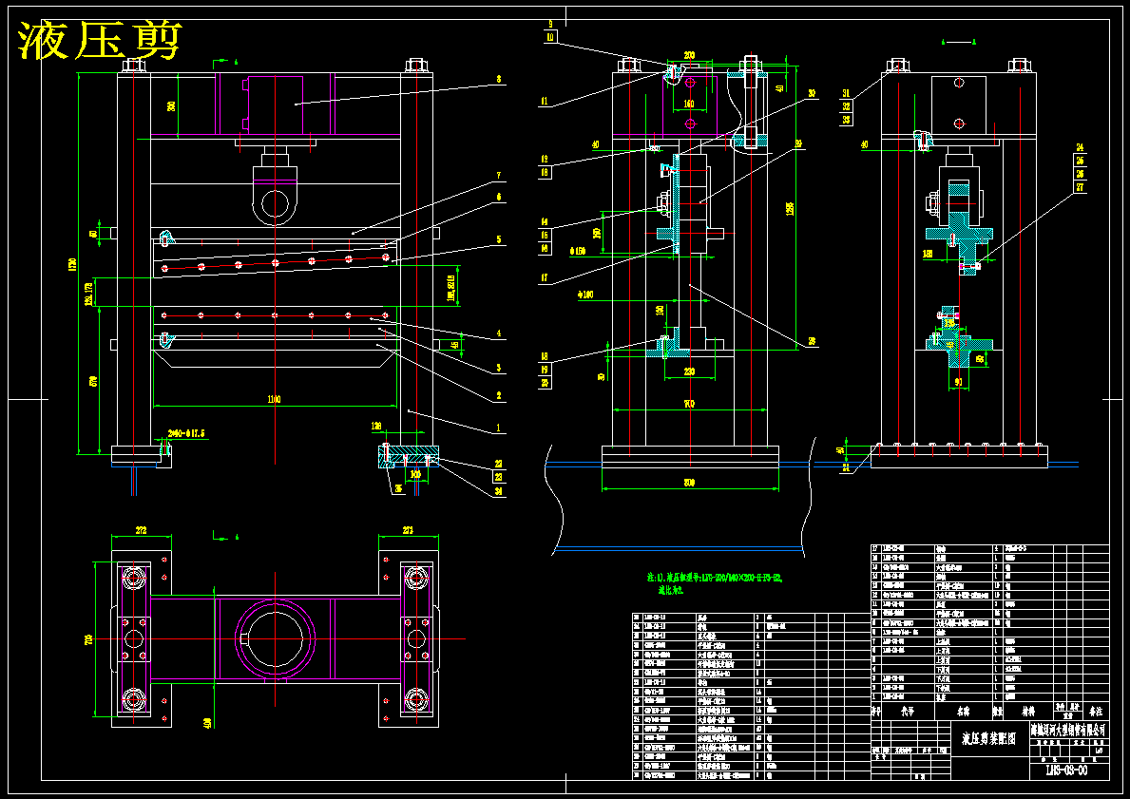This screenshot has width=1130, height=799.
Task: Select part balloon number 27
Action: pyautogui.click(x=1080, y=186)
